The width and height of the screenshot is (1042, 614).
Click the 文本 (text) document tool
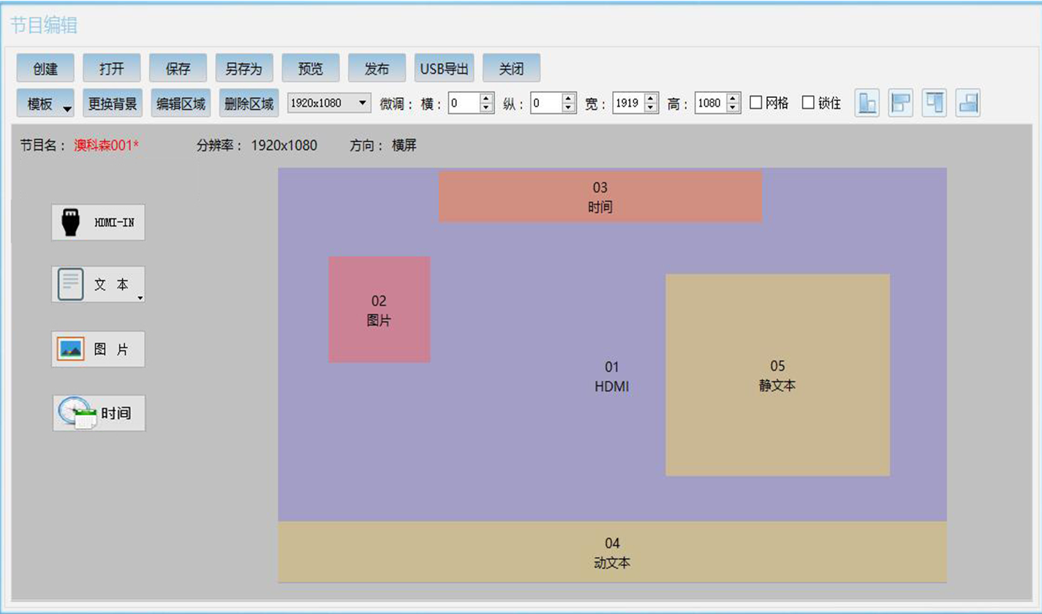(95, 284)
